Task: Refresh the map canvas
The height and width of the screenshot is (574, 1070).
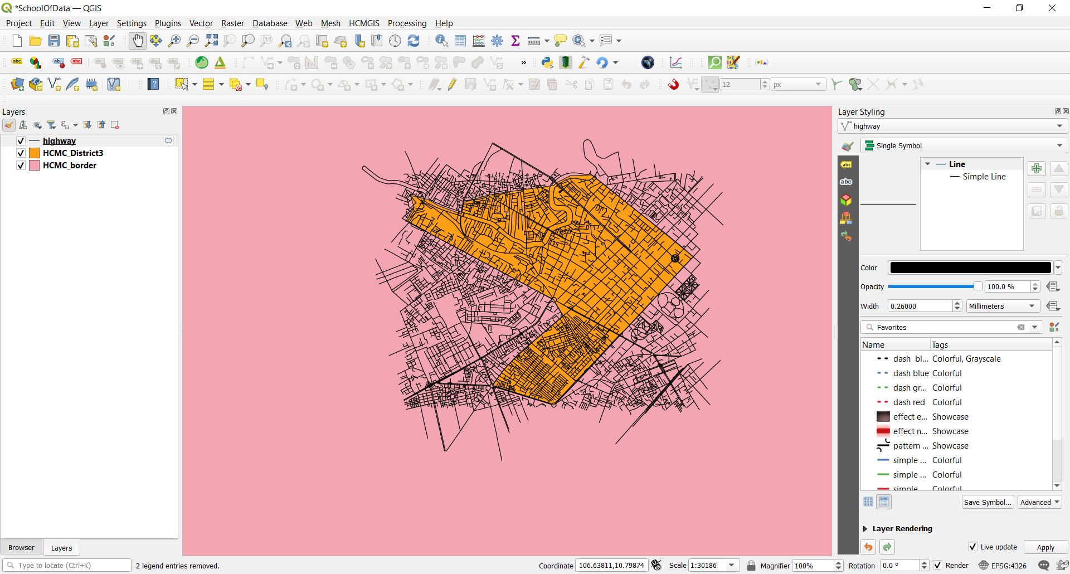Action: 414,41
